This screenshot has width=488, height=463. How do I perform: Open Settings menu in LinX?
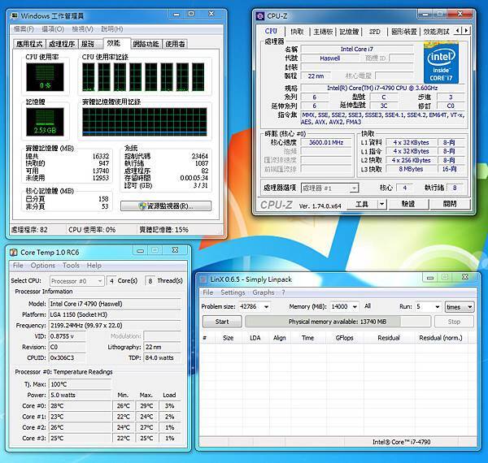point(233,292)
